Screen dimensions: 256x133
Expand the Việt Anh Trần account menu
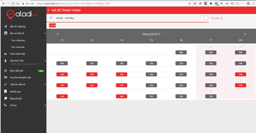tap(45, 61)
